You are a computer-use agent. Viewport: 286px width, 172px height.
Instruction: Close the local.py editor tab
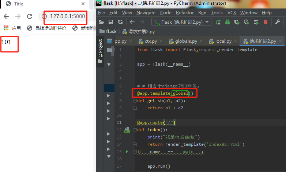236,41
